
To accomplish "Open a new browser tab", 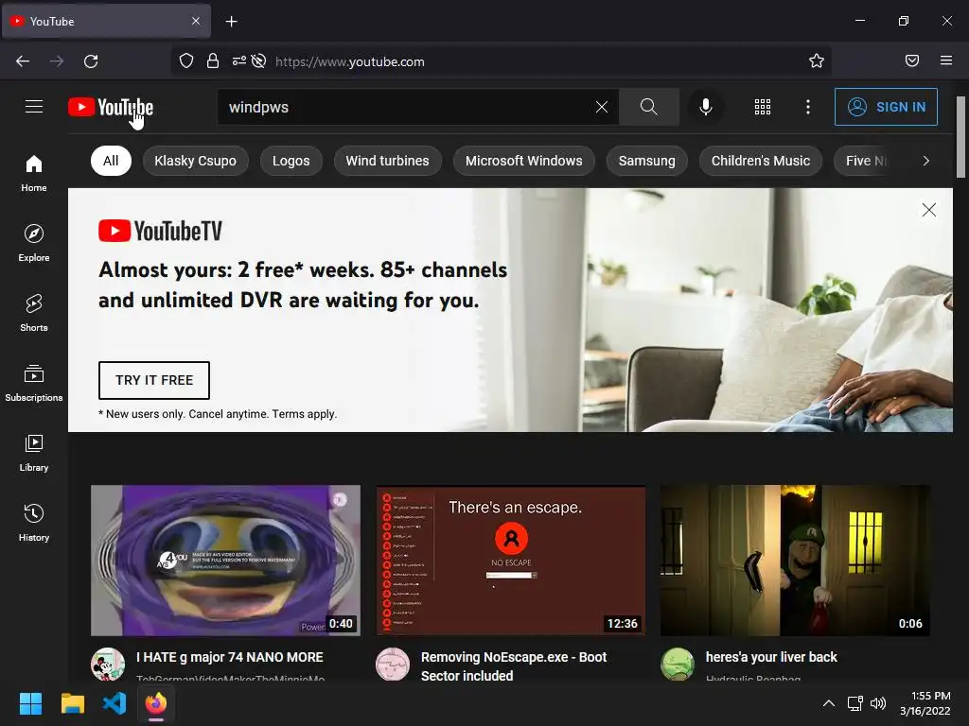I will coord(231,22).
